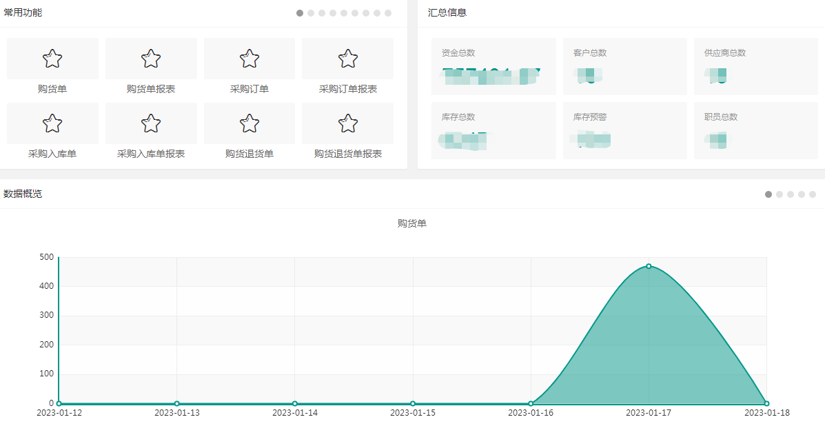Open the 采购入库单报表 star shortcut icon

[150, 123]
